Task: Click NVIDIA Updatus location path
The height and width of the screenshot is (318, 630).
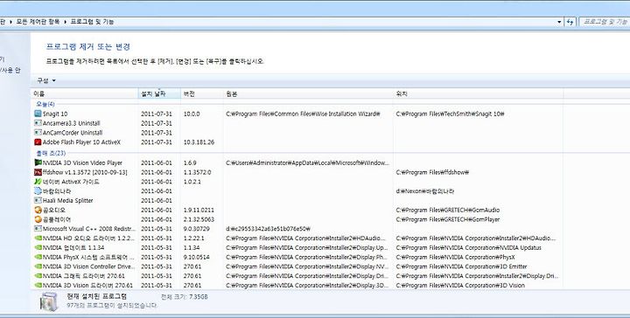Action: tap(468, 248)
